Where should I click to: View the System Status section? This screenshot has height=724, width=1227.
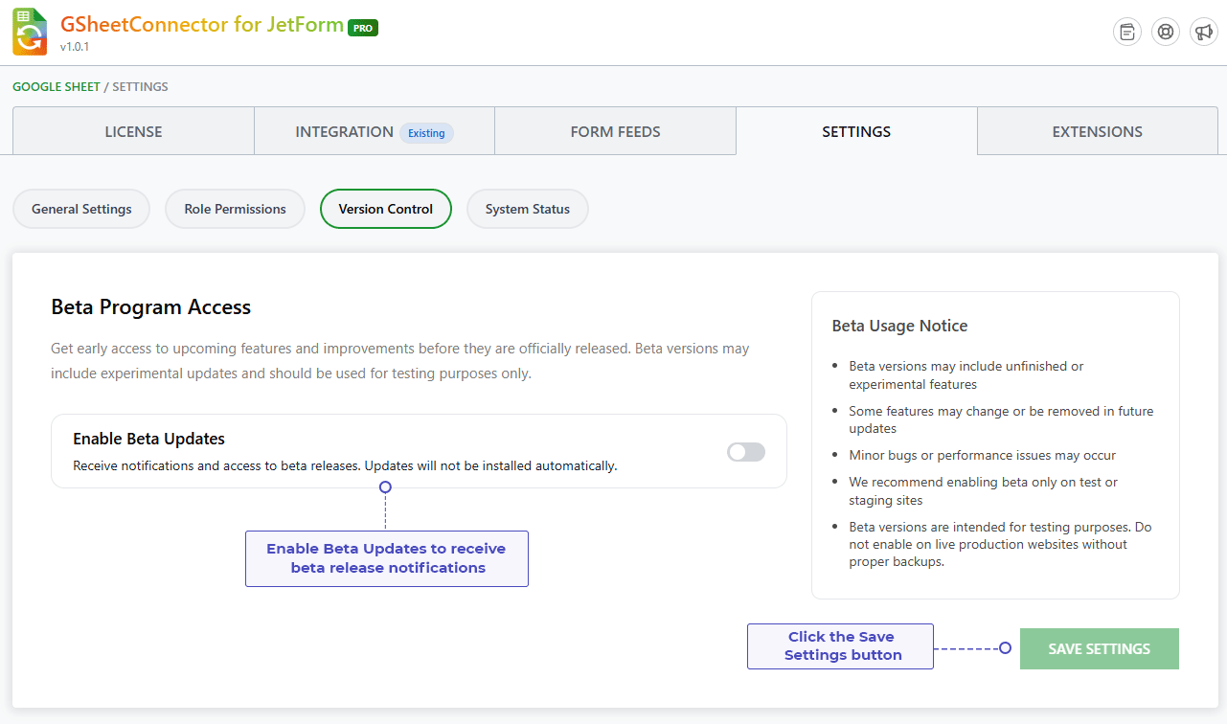point(528,209)
